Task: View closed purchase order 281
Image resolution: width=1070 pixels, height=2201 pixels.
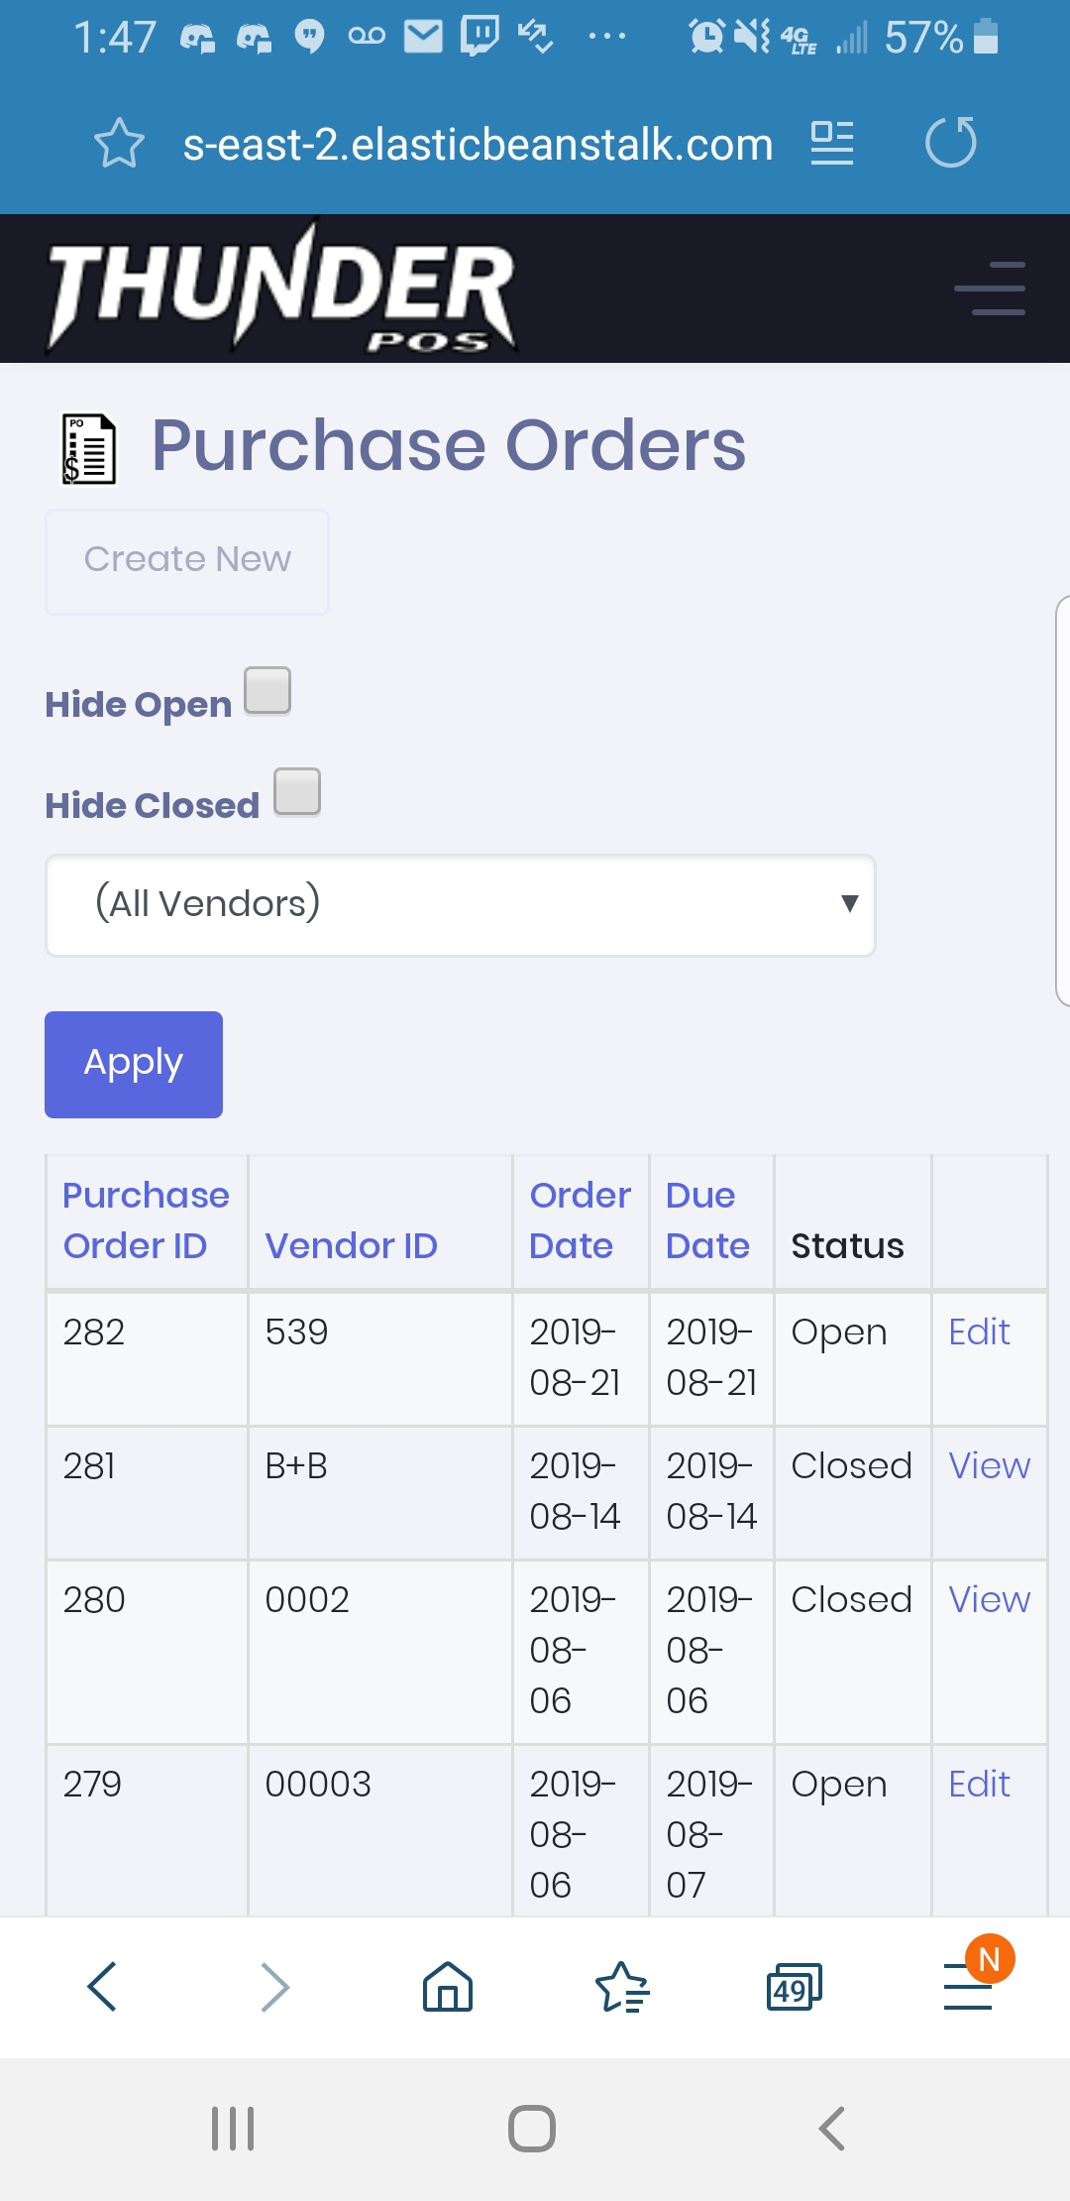Action: coord(989,1465)
